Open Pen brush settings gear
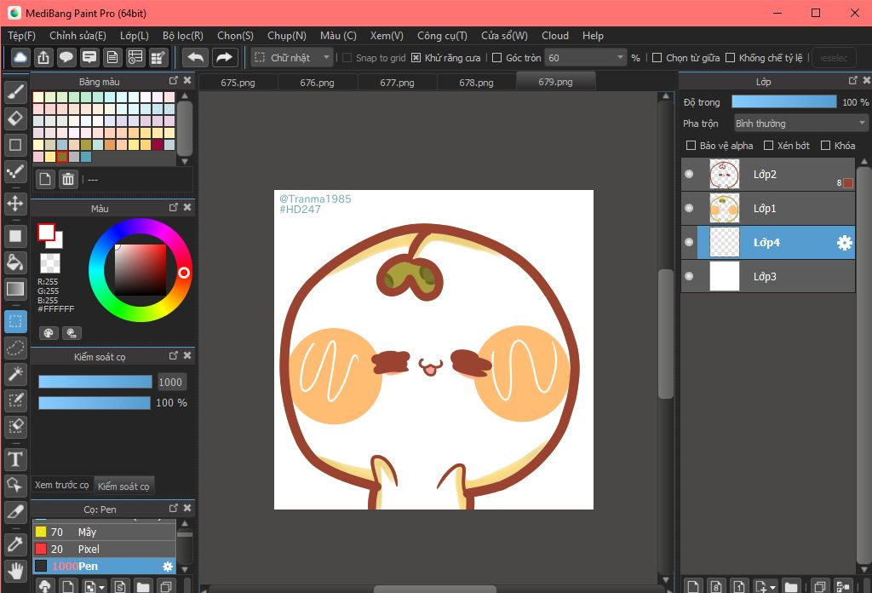 [x=168, y=567]
